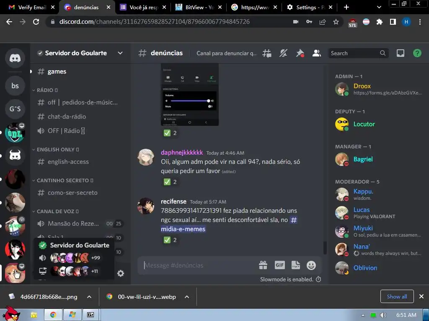
Task: Open a new browser tab
Action: click(346, 8)
